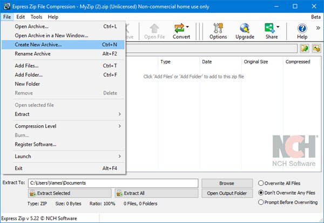Open the Edit menu
This screenshot has width=324, height=223.
21,17
